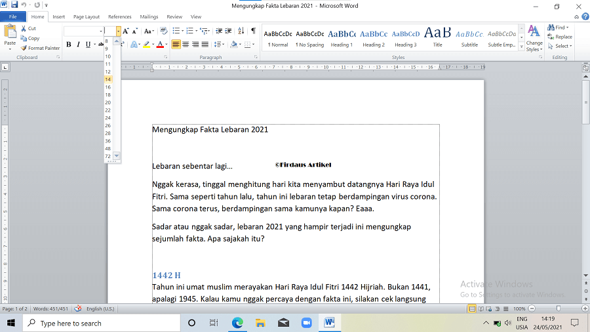This screenshot has height=332, width=590.
Task: Switch to References tab
Action: point(120,16)
